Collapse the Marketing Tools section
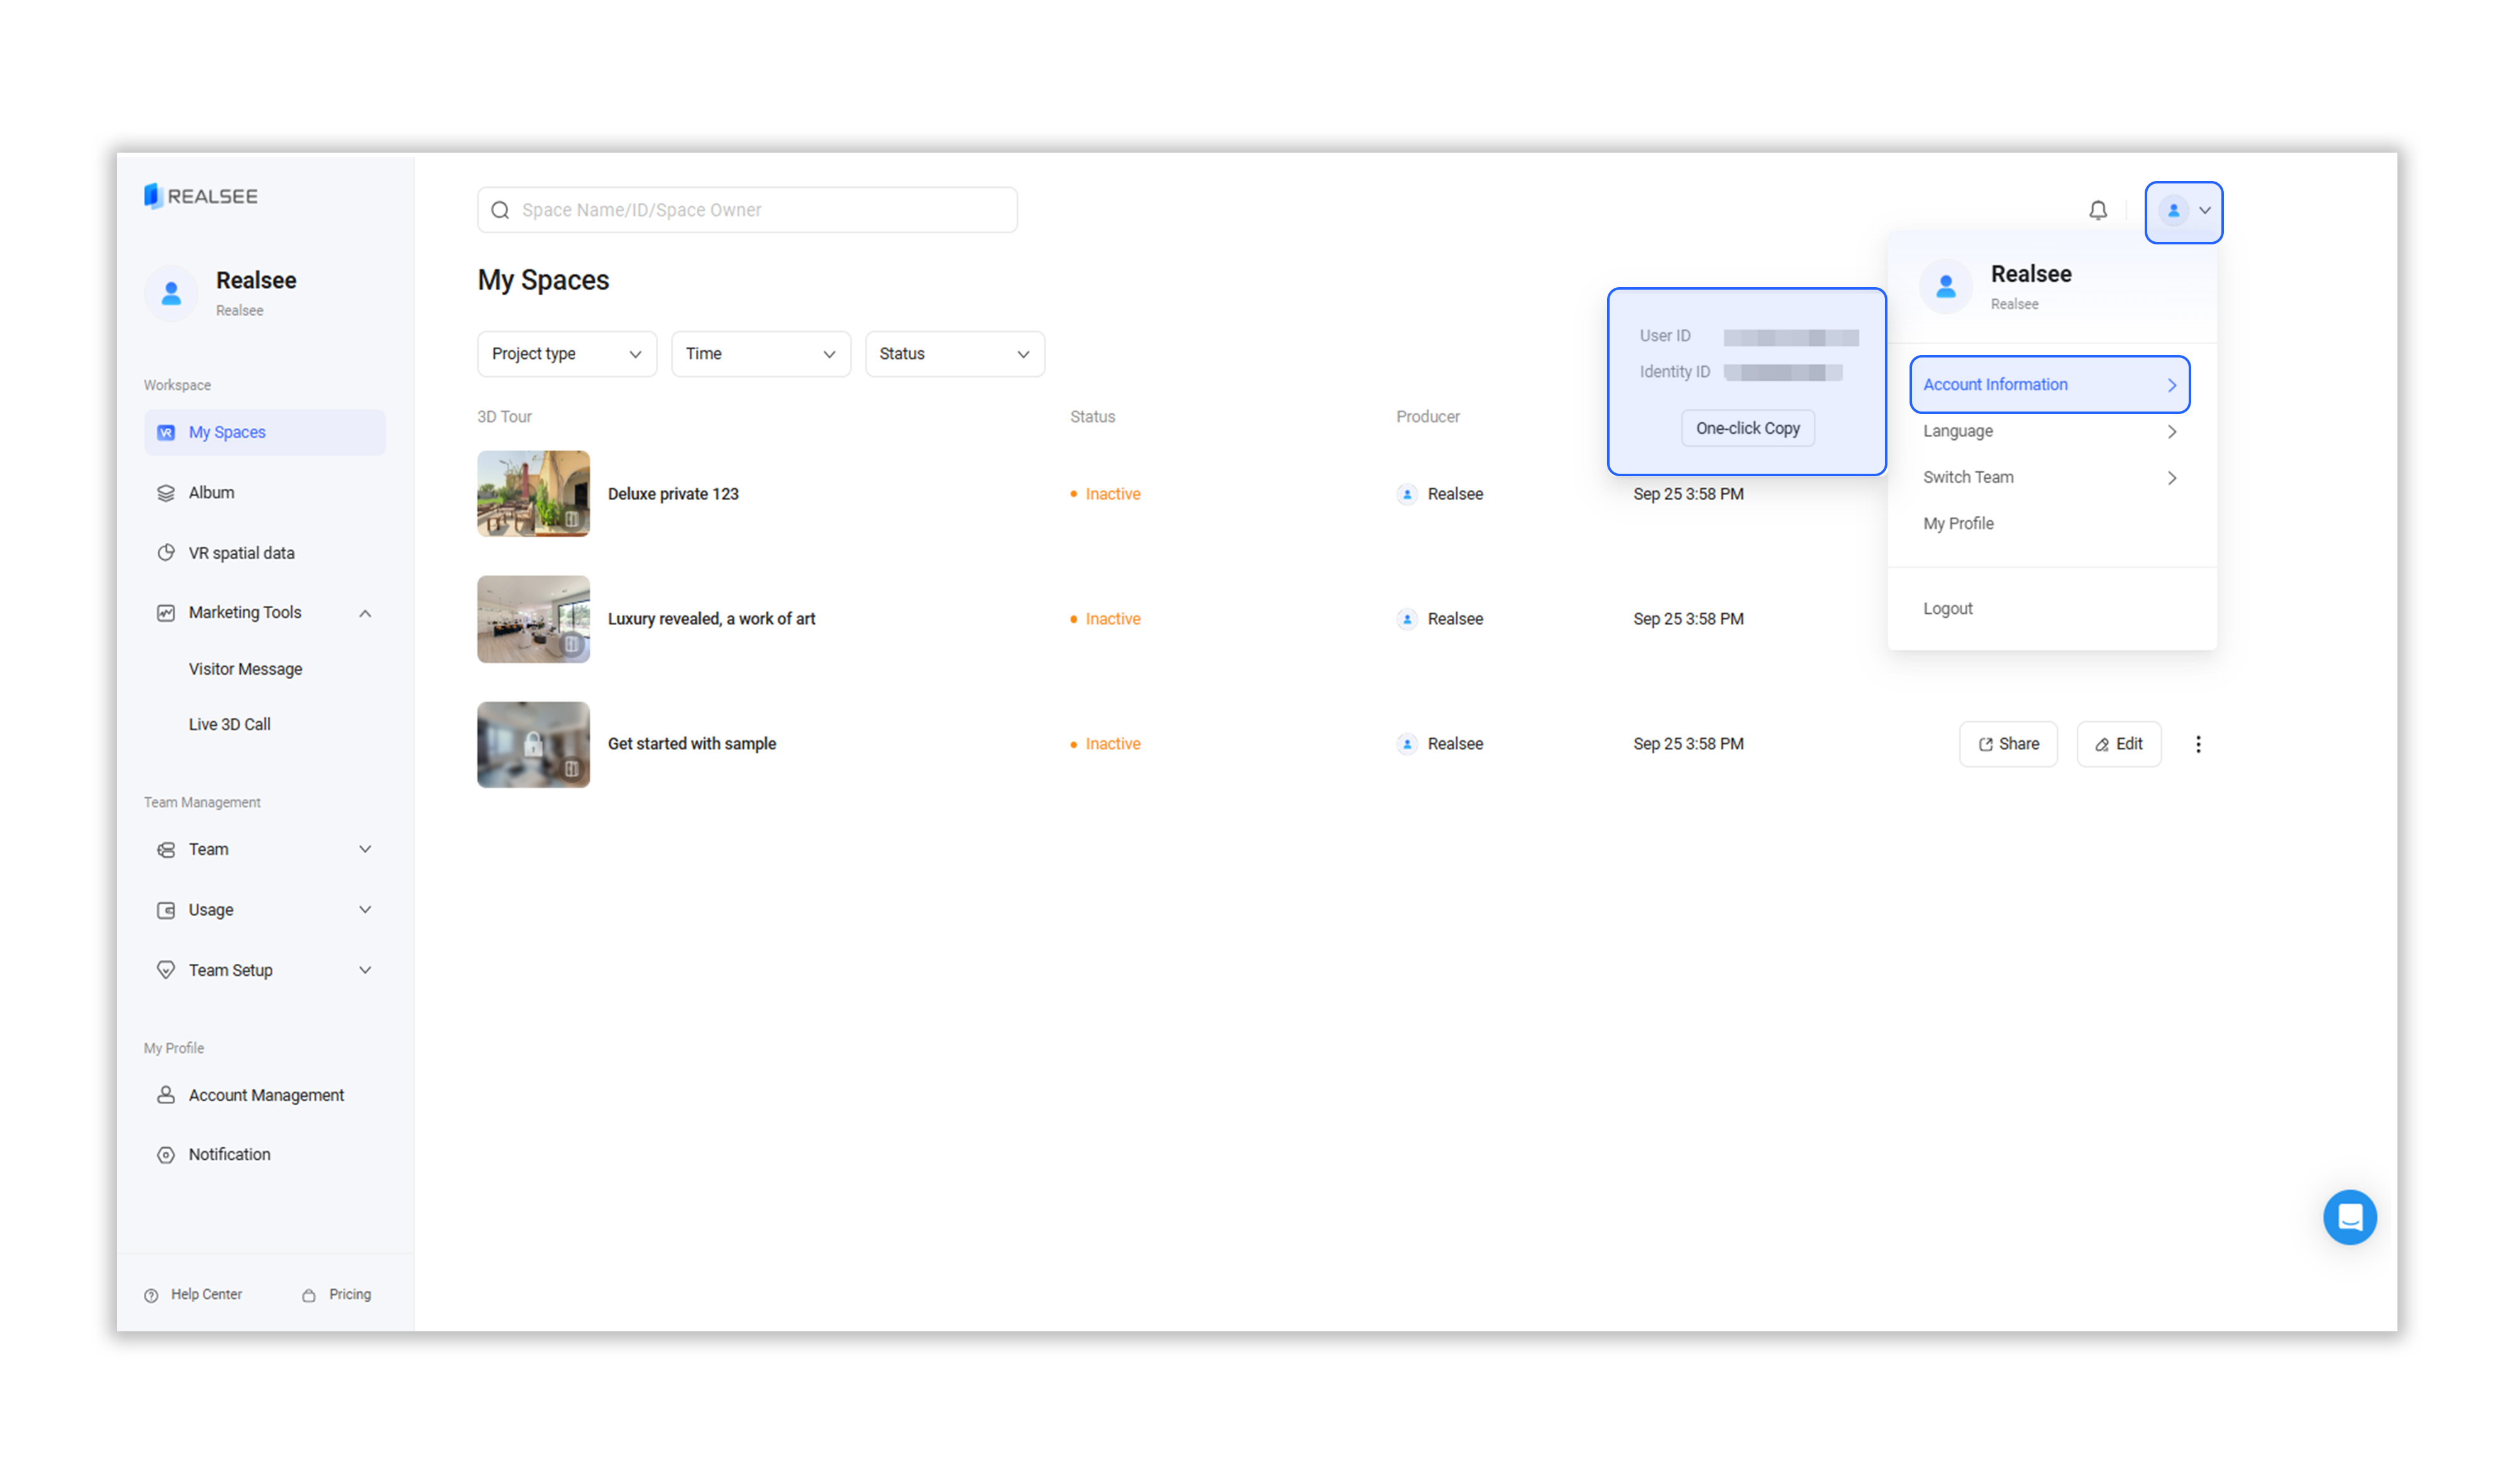 pyautogui.click(x=365, y=613)
